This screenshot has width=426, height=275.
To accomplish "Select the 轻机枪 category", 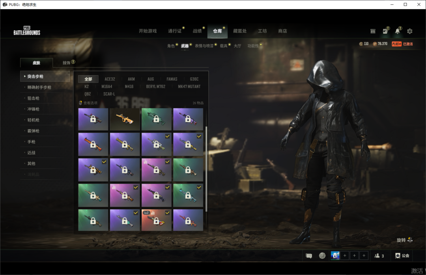I will click(45, 120).
